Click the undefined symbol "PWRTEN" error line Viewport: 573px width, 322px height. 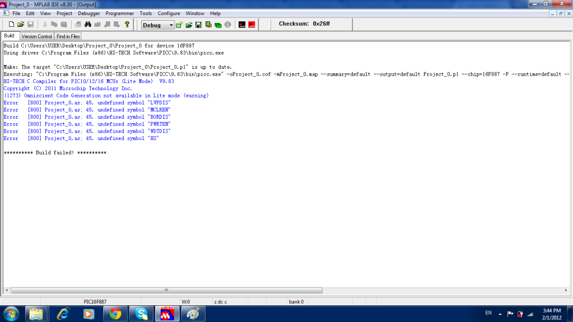87,124
